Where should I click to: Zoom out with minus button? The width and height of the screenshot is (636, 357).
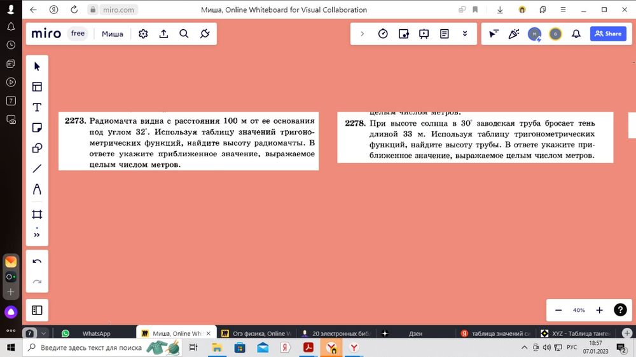(x=558, y=310)
